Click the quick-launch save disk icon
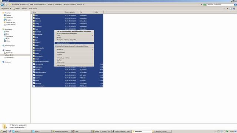 pyautogui.click(x=10, y=132)
